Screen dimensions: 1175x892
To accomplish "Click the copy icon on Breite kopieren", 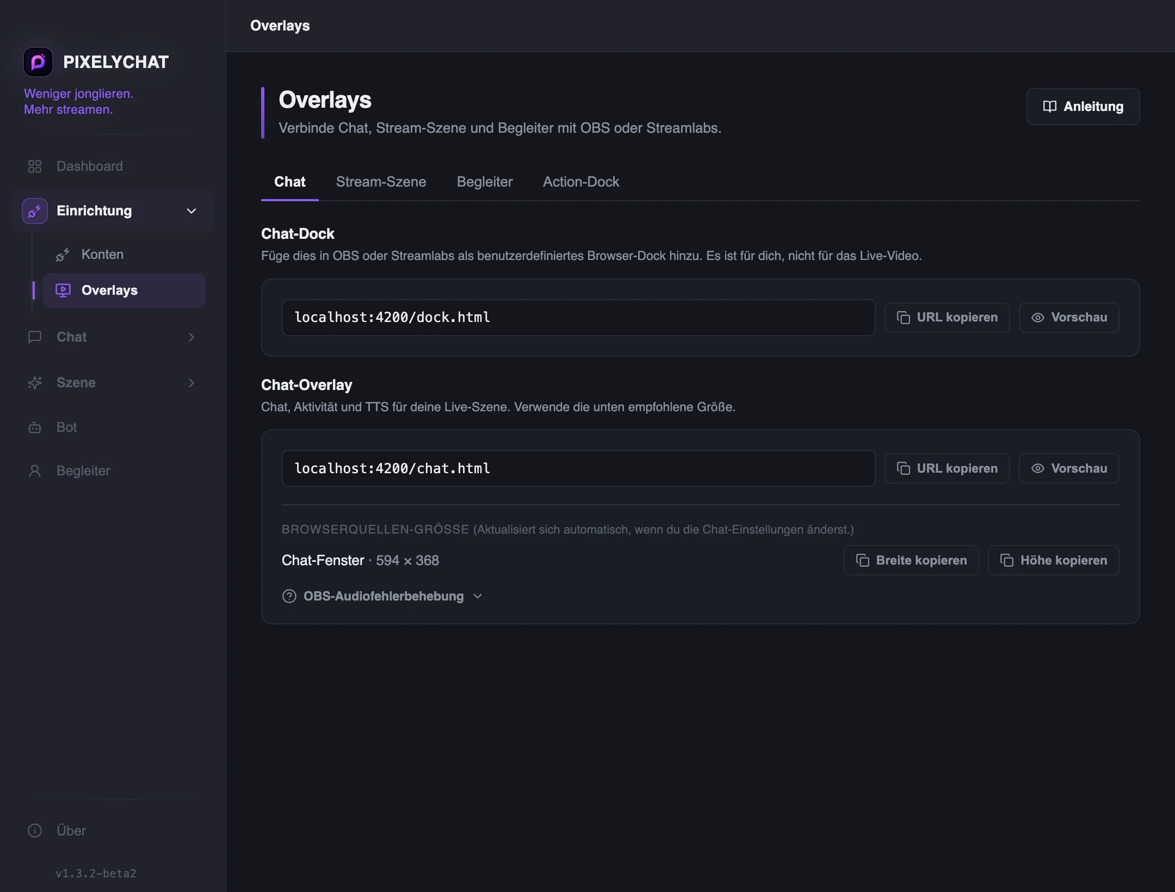I will coord(863,561).
